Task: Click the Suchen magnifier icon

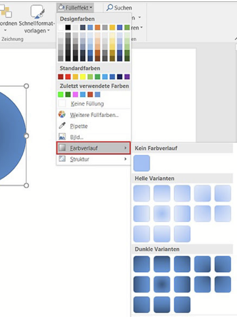Action: pos(109,7)
